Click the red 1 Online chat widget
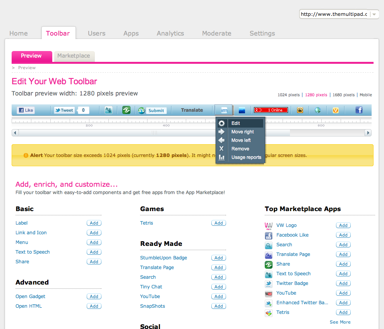Viewport: 384px width, 329px height. (x=271, y=110)
